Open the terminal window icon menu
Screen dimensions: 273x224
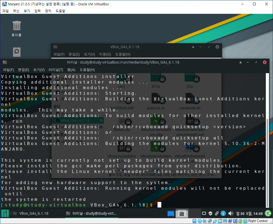click(x=5, y=62)
